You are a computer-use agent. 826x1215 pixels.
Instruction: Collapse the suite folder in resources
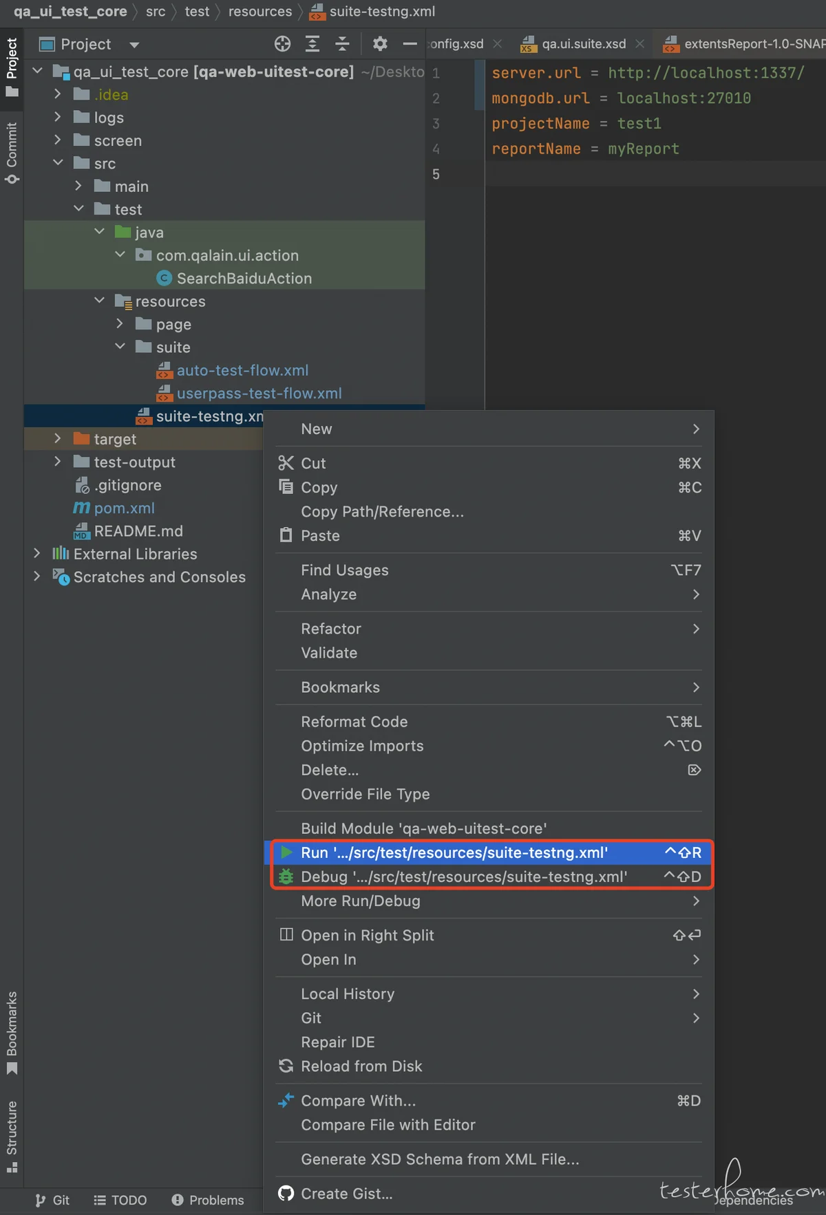(120, 347)
